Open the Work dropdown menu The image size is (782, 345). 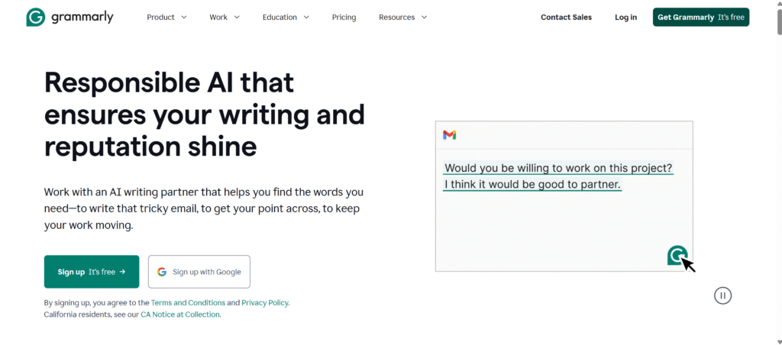[x=225, y=17]
